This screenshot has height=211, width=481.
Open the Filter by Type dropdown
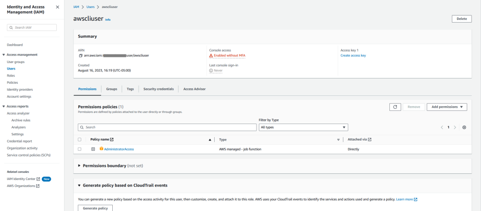click(303, 127)
